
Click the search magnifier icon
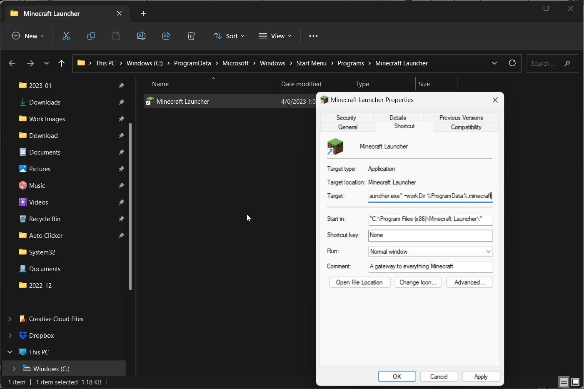[x=567, y=63]
